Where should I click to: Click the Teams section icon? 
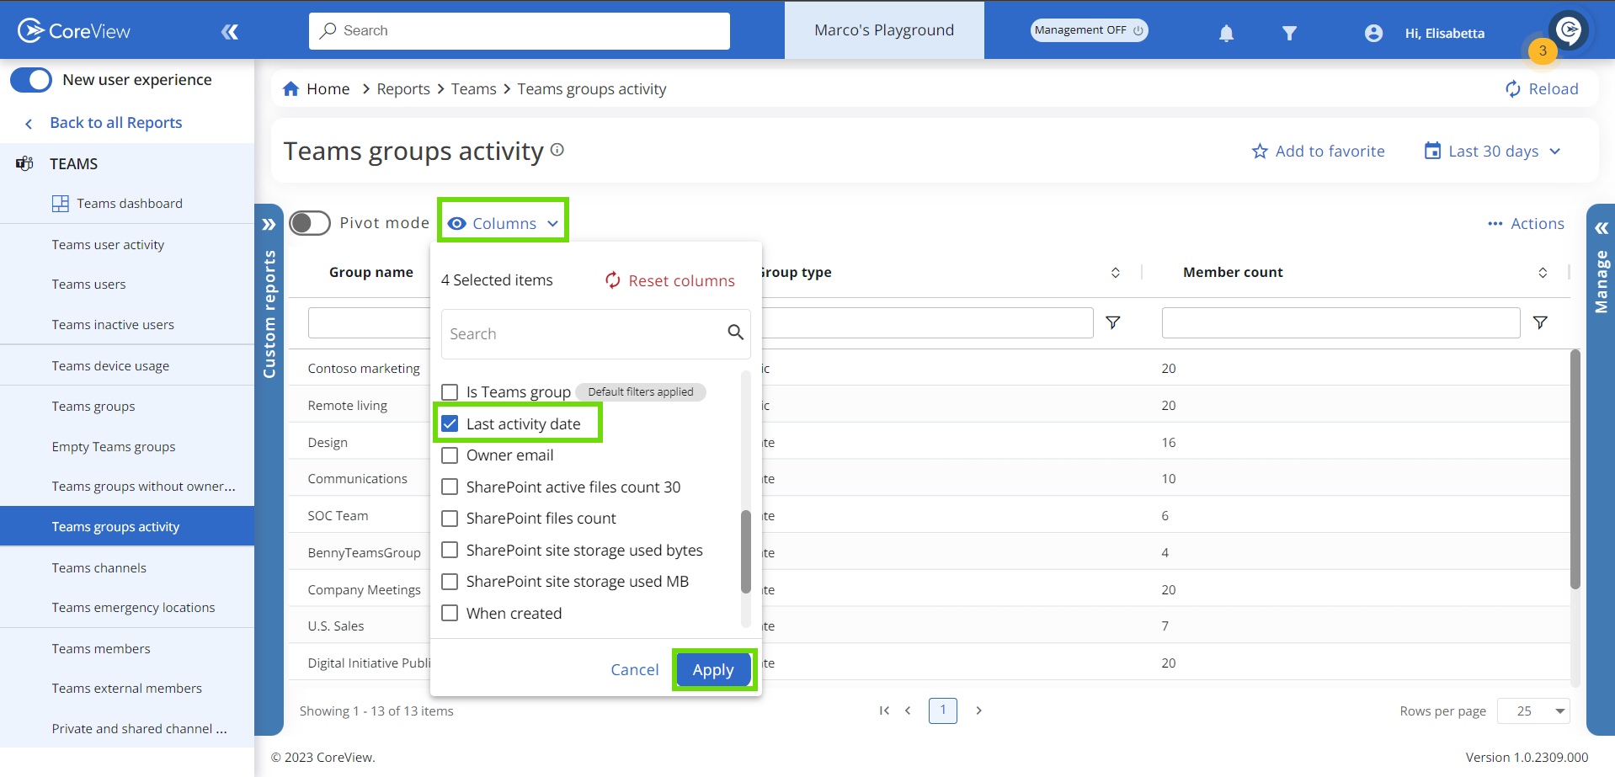tap(25, 163)
